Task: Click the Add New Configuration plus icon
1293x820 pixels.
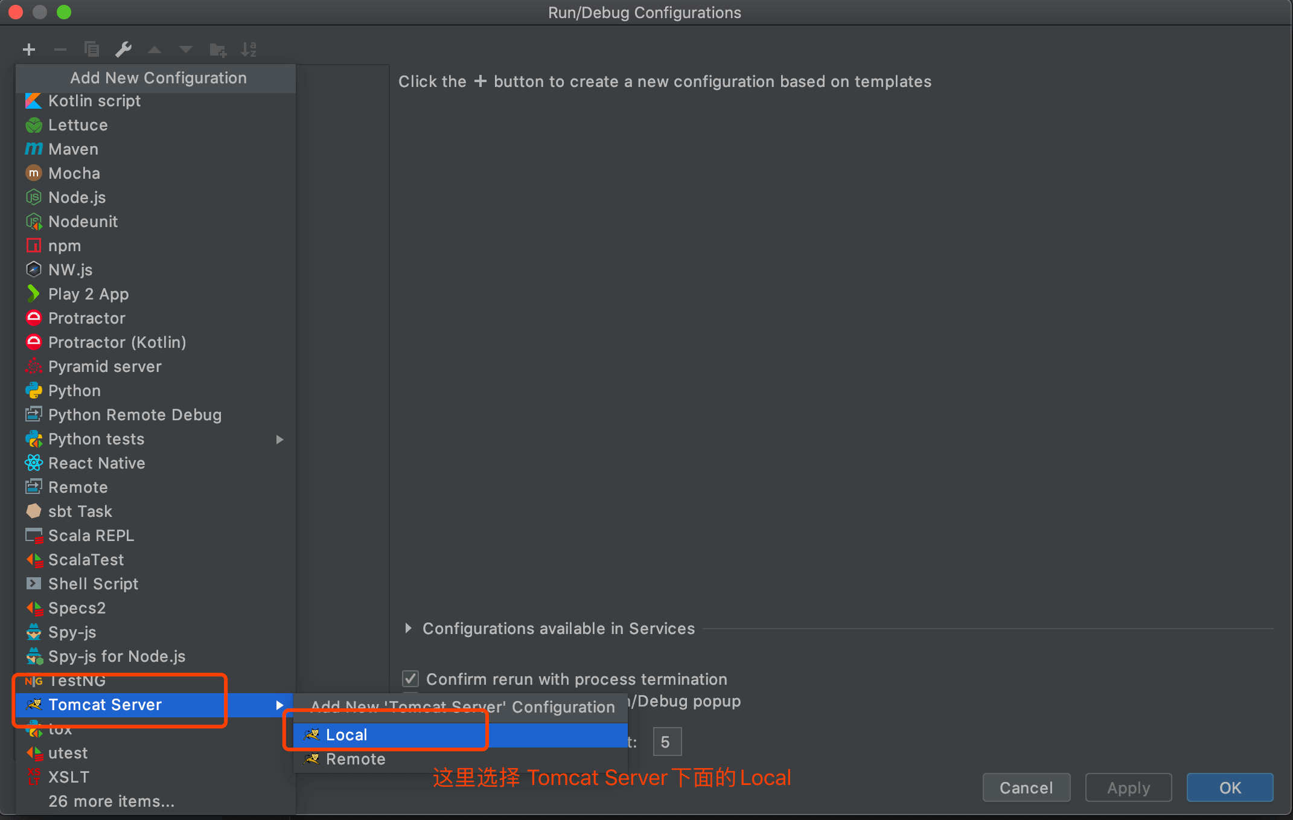Action: 29,50
